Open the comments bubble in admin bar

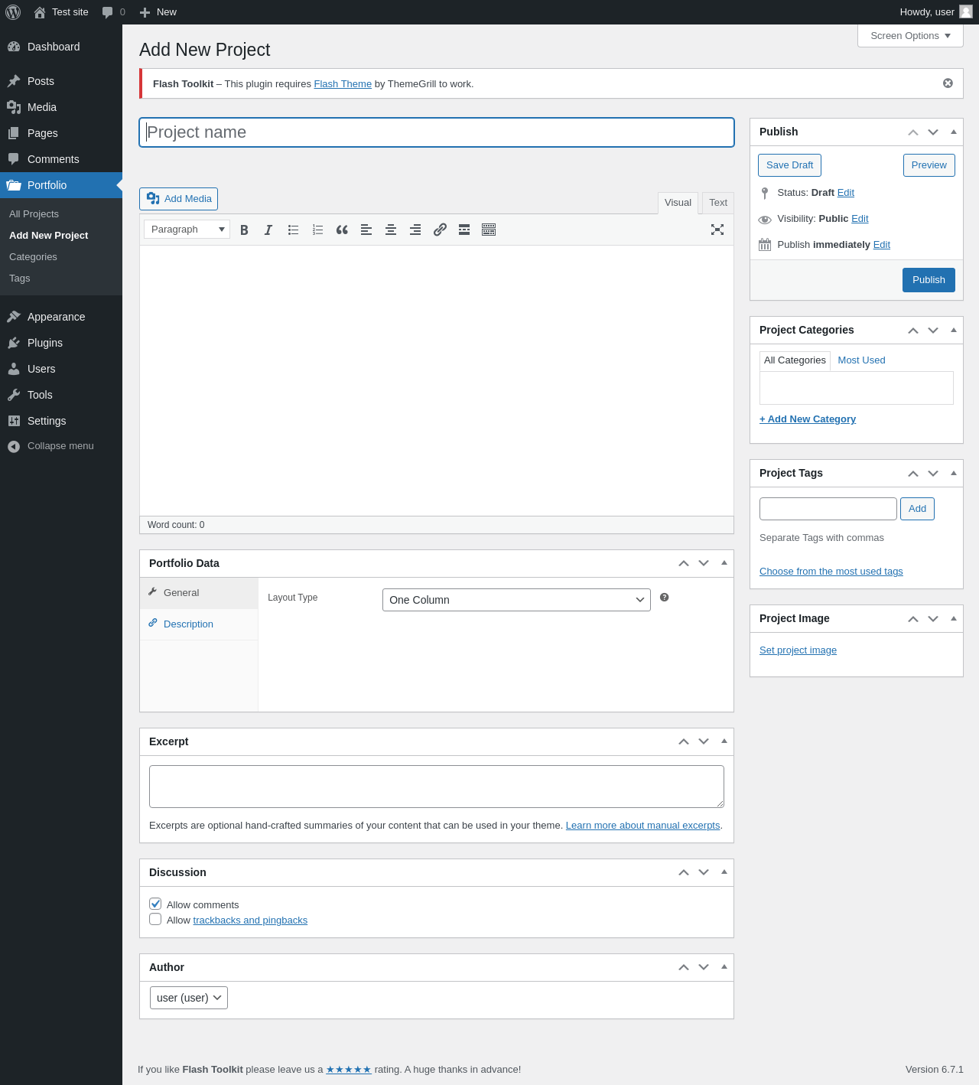(113, 12)
